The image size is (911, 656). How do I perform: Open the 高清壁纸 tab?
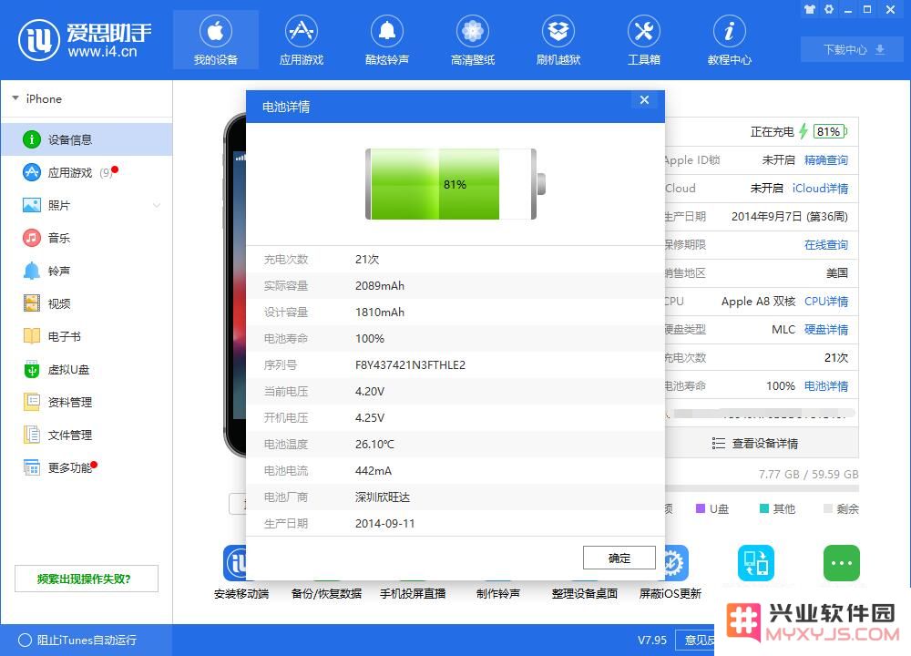(x=472, y=39)
